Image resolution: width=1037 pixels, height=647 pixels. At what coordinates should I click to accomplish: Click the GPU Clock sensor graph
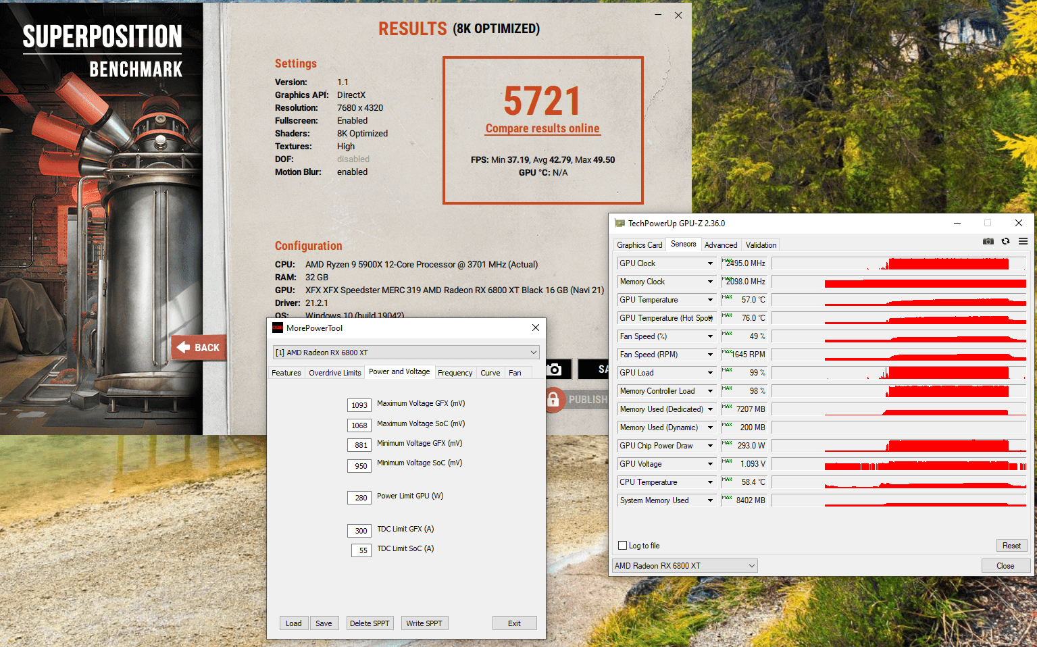[x=899, y=263]
